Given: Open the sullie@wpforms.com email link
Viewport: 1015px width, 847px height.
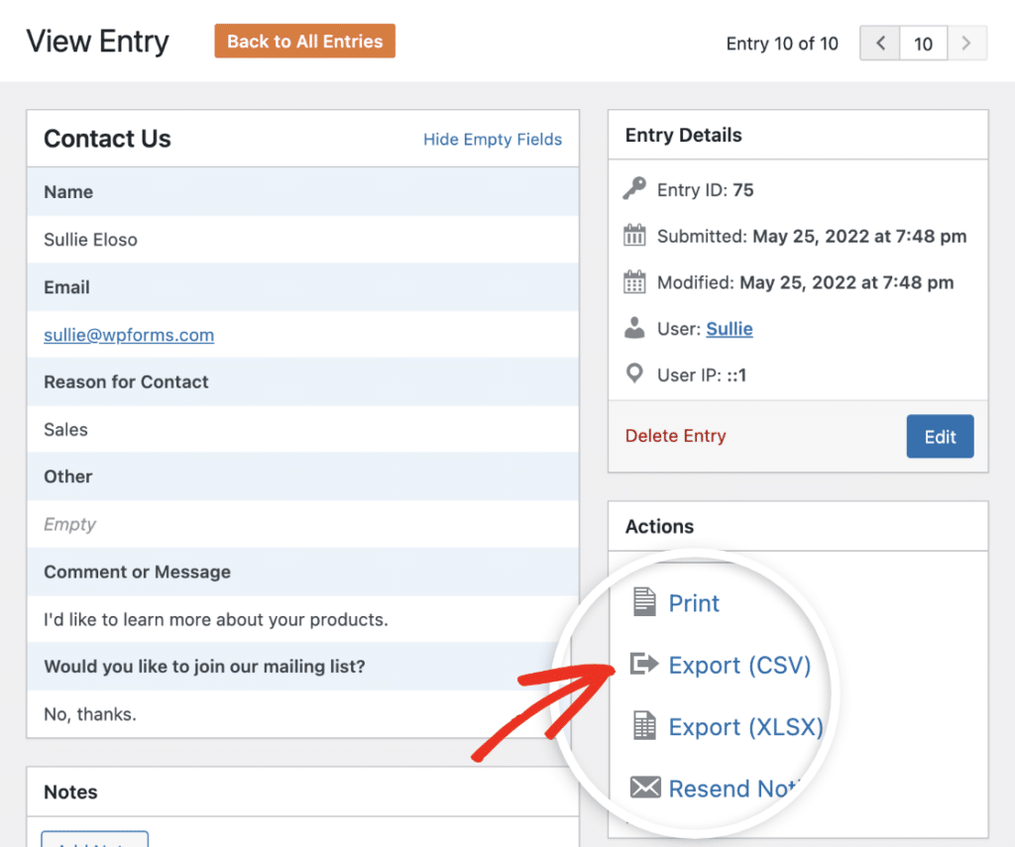Looking at the screenshot, I should [x=129, y=335].
